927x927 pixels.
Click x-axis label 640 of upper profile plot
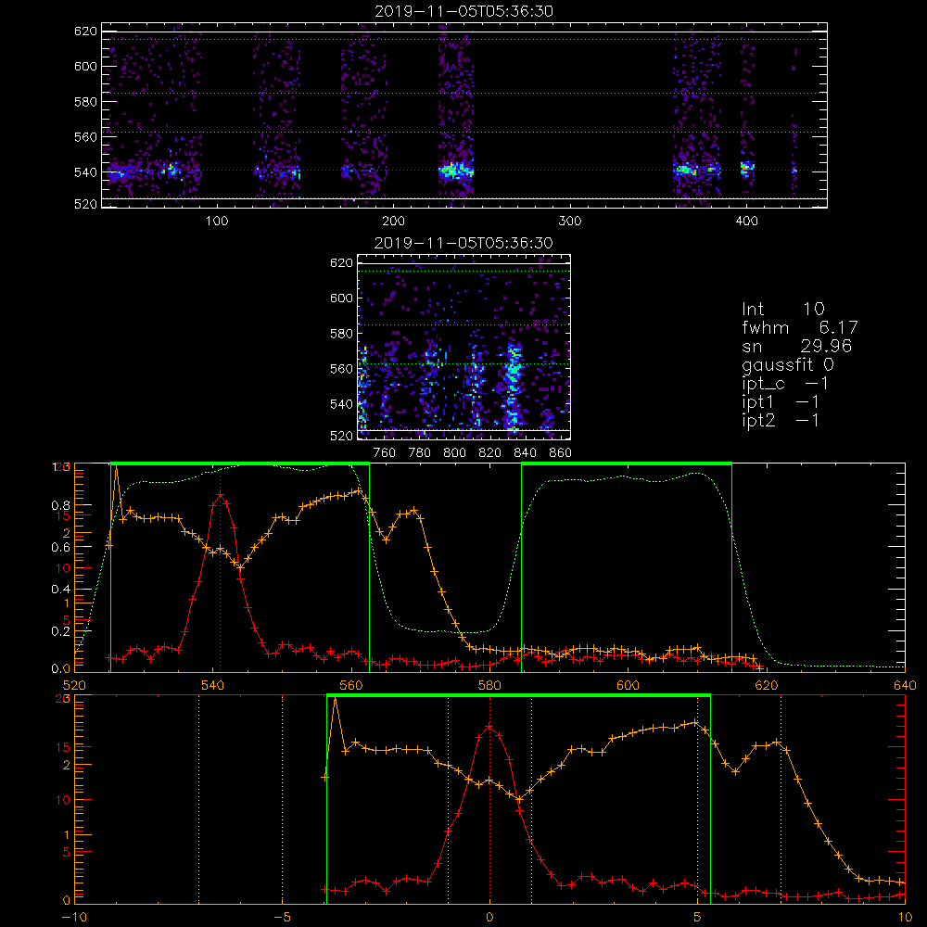click(x=905, y=685)
